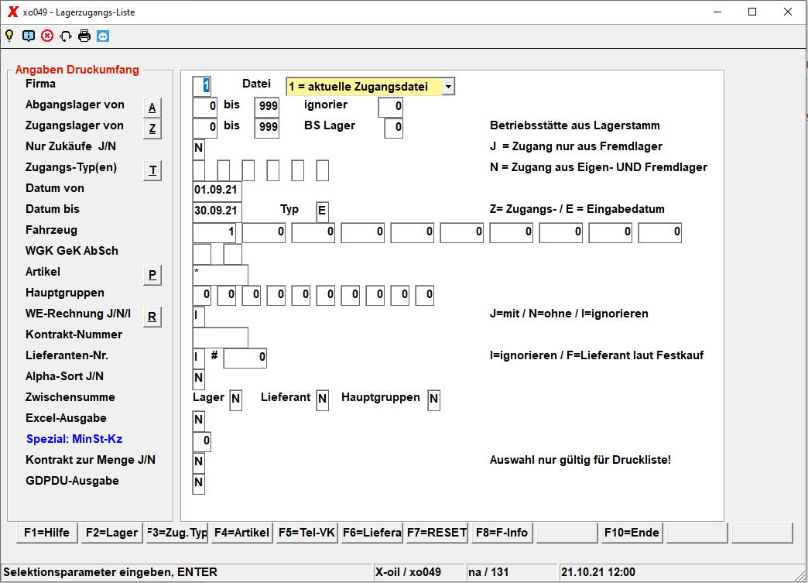Click the Zwischensumme Hauptgruppen N field

pos(433,400)
